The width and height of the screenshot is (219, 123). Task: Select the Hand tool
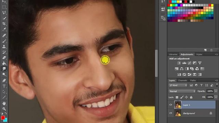[4, 103]
